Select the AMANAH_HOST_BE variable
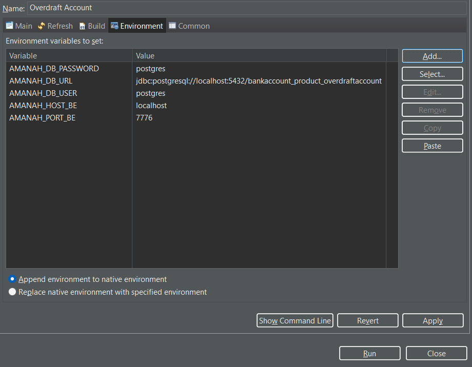Image resolution: width=472 pixels, height=367 pixels. [43, 106]
